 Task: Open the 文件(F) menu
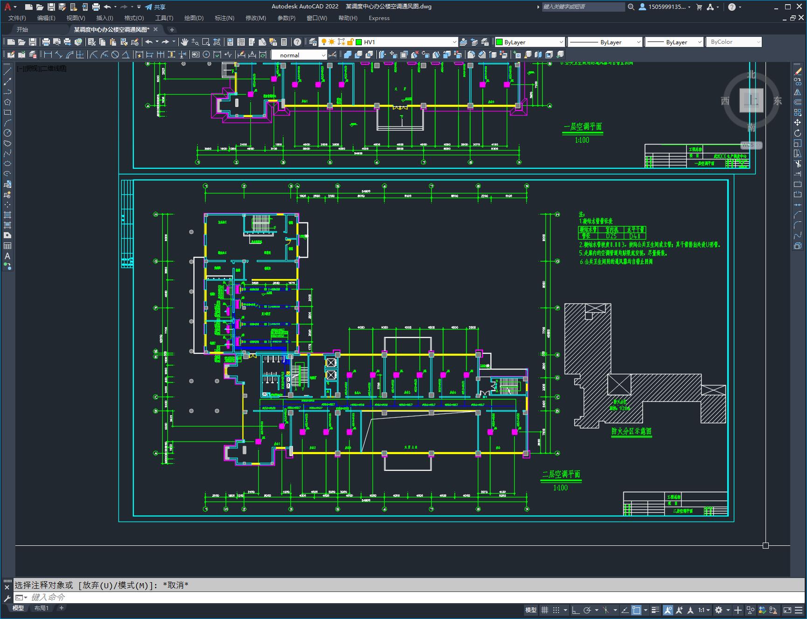(17, 18)
